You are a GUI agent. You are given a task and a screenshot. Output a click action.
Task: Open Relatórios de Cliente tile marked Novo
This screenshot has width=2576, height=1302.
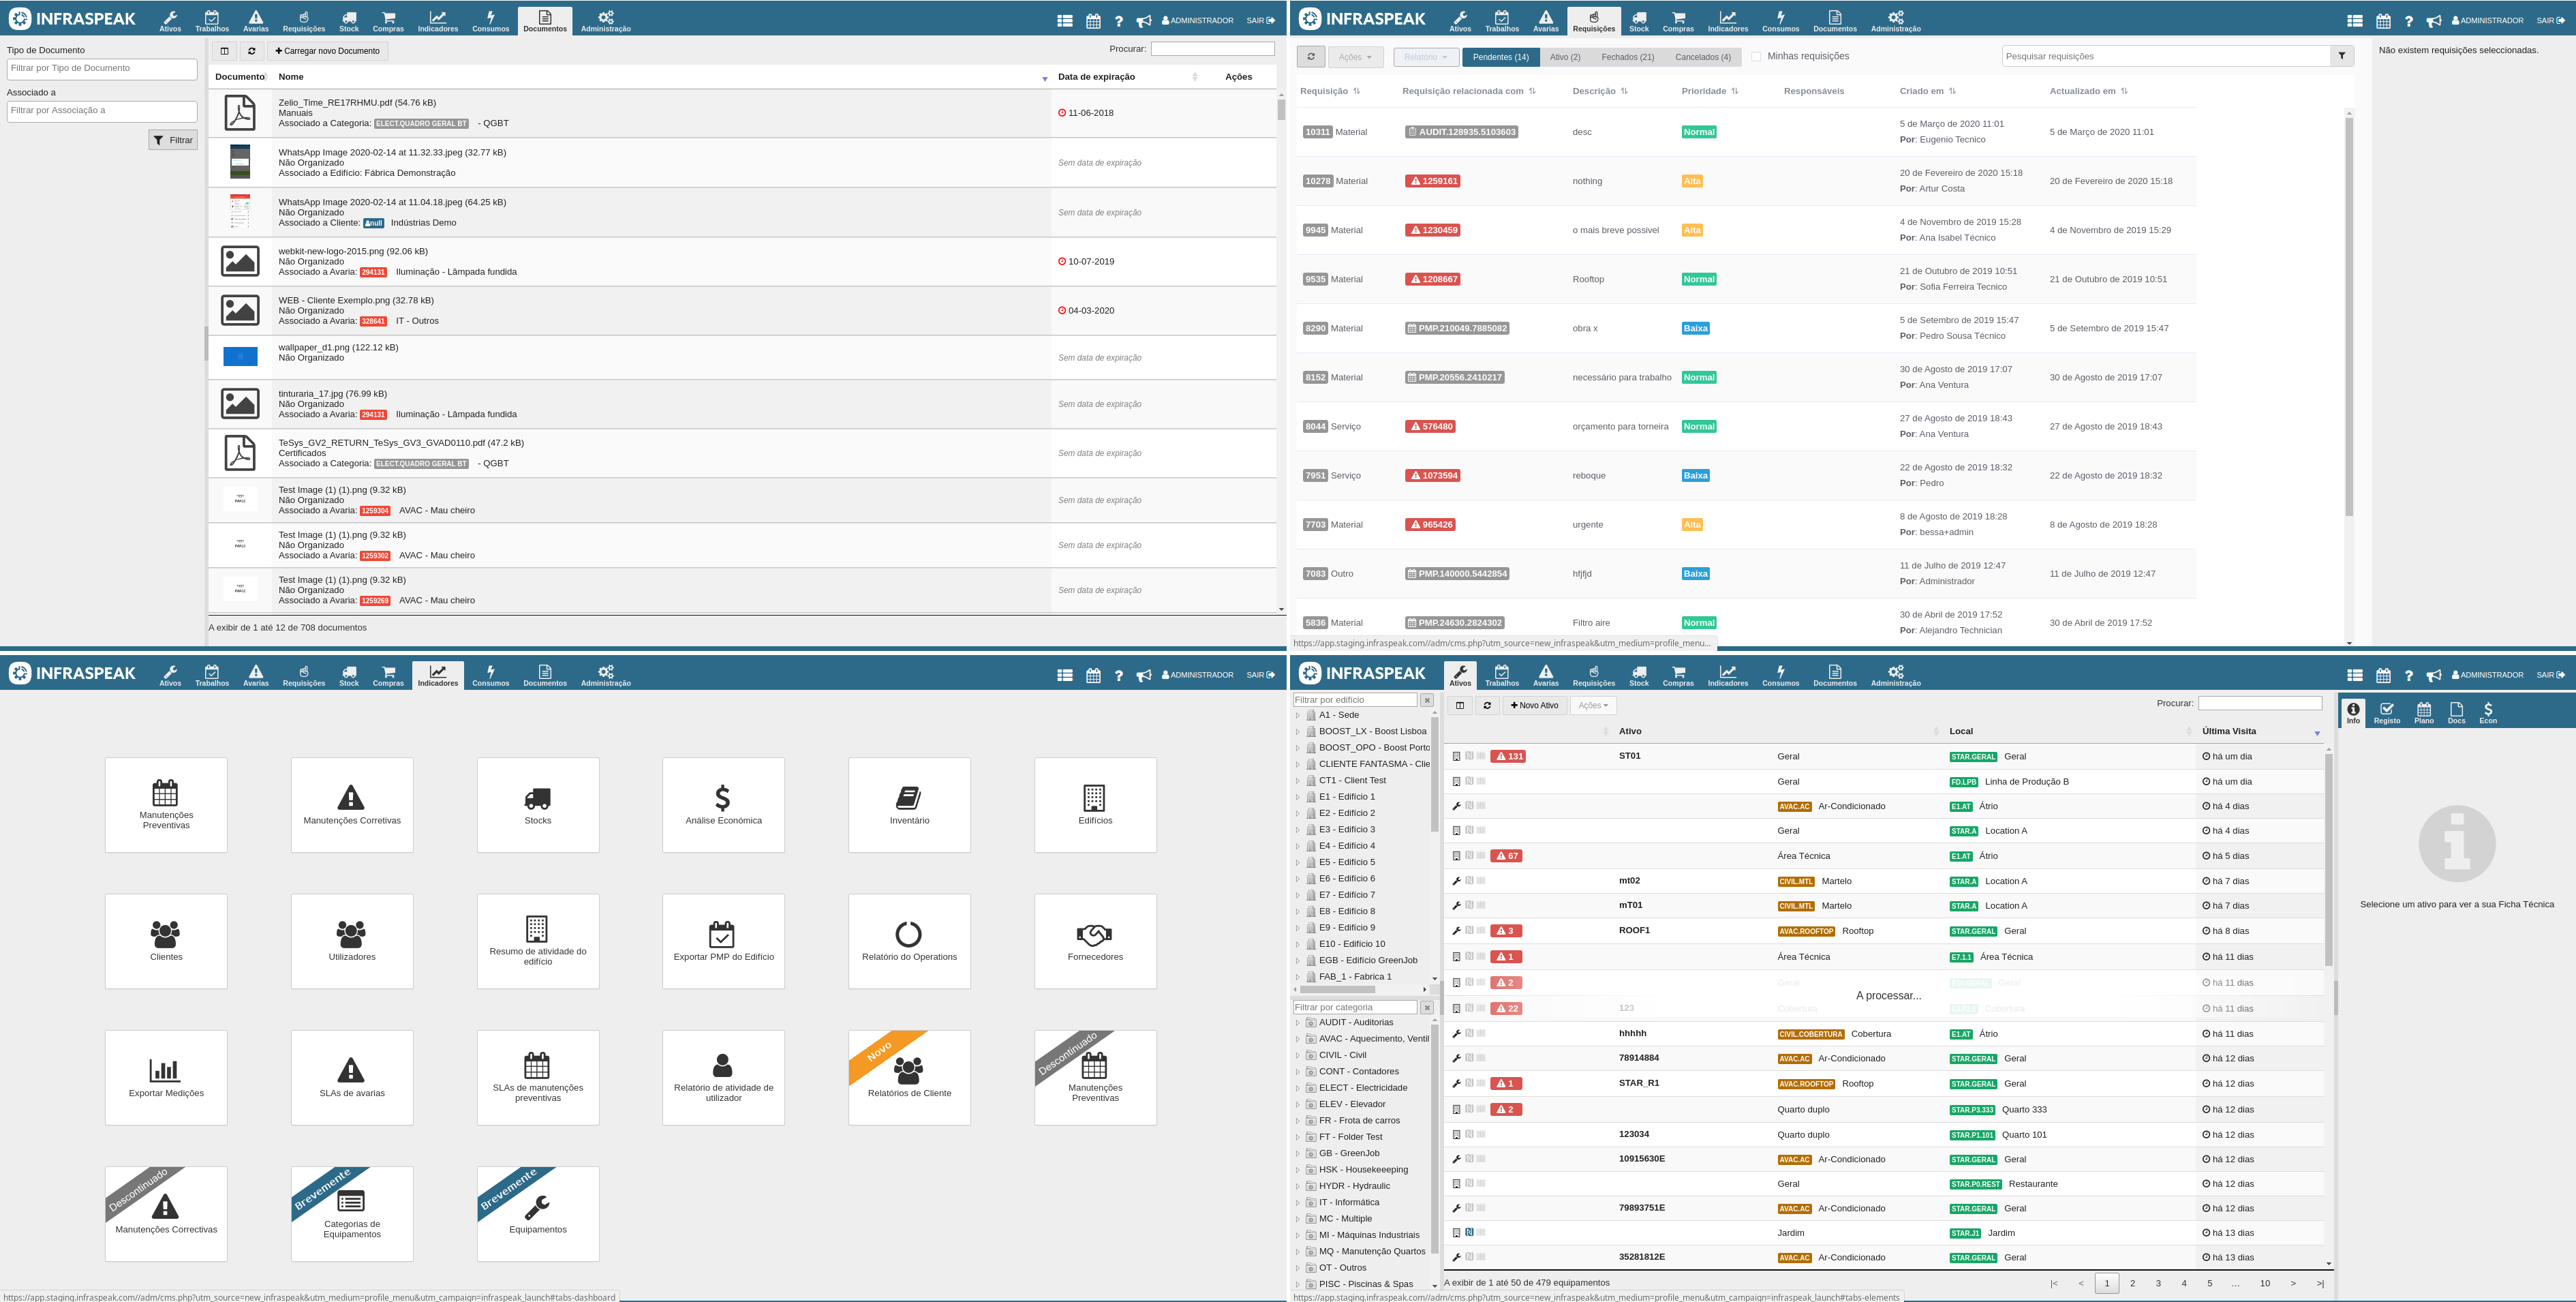point(909,1077)
